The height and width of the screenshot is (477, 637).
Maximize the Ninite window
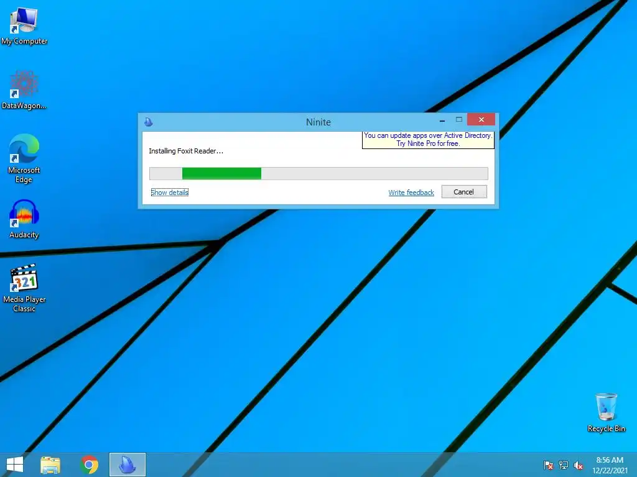click(x=459, y=120)
